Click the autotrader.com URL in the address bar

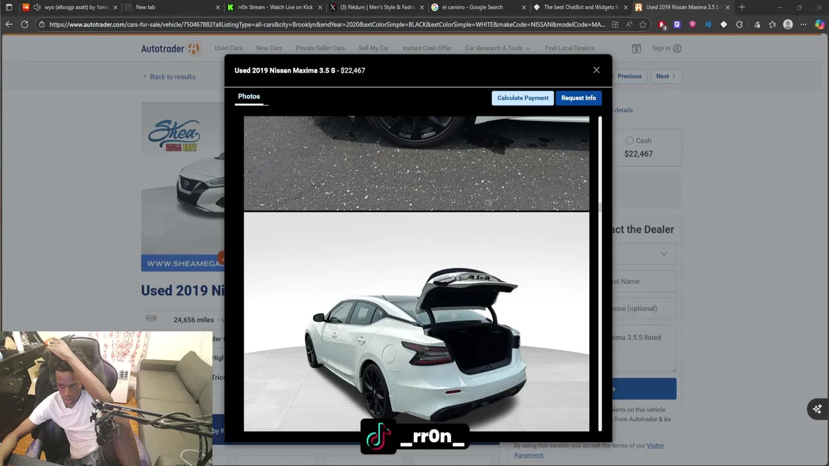327,25
